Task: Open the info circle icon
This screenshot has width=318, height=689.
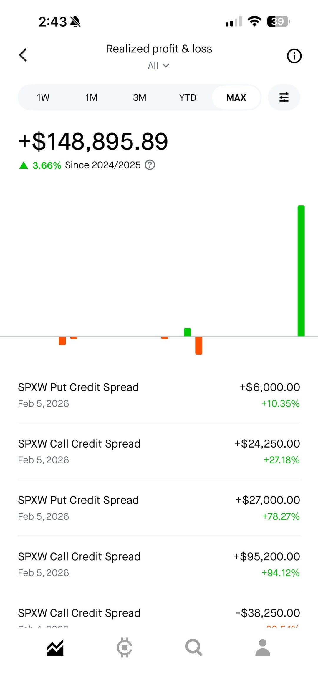Action: coord(294,56)
